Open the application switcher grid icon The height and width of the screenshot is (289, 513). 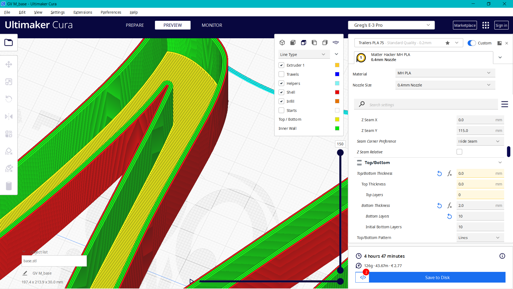point(485,25)
